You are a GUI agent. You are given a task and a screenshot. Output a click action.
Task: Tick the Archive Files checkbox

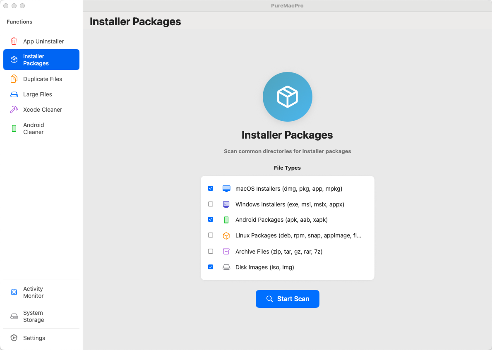[211, 251]
